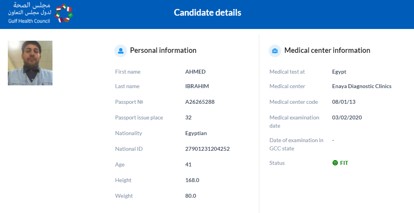
Task: Select the passport number A26265288
Action: (200, 102)
